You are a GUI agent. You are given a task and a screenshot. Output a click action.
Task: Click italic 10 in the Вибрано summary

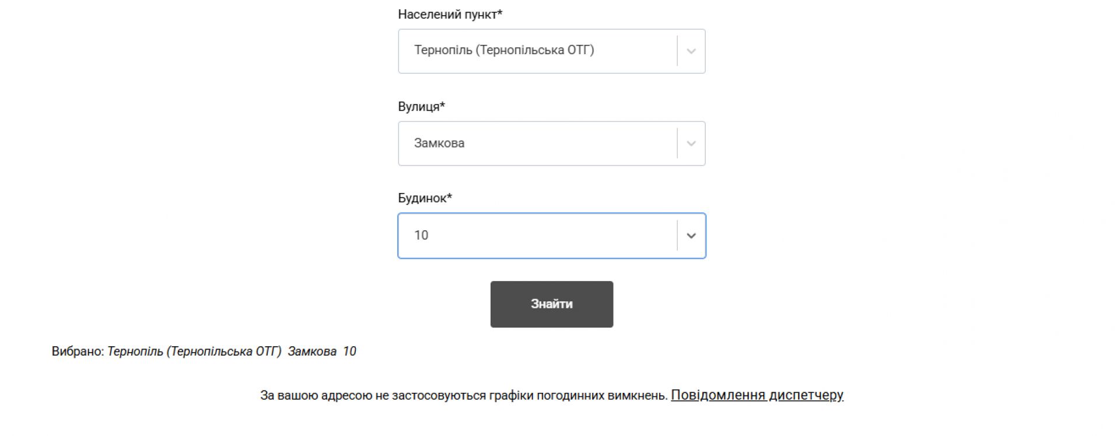click(349, 351)
